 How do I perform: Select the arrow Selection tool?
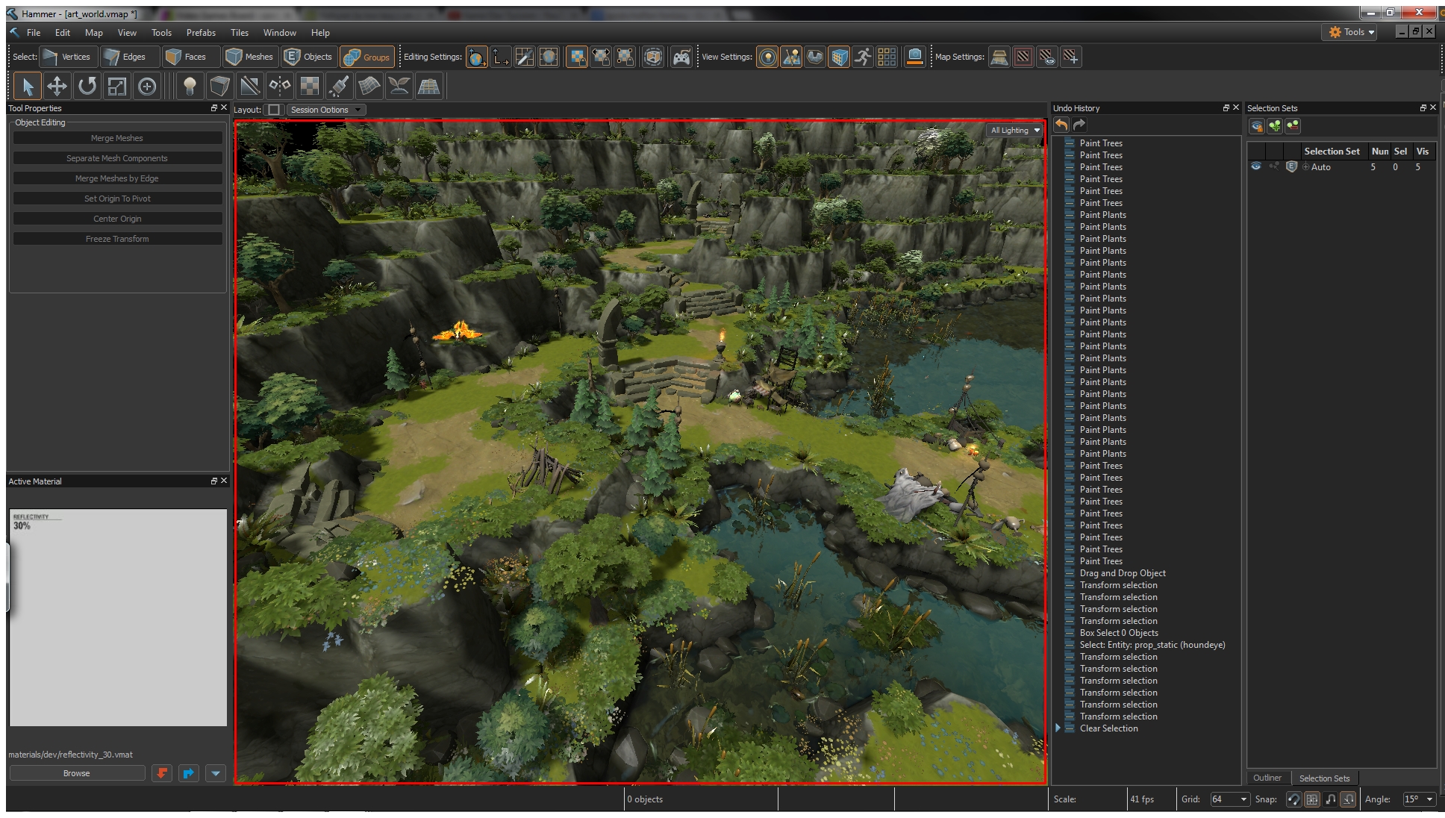[x=28, y=87]
